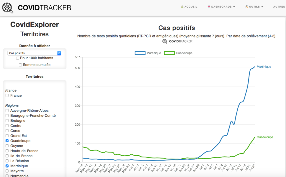This screenshot has height=177, width=286.
Task: Click the Dashboards chart icon
Action: coord(209,7)
